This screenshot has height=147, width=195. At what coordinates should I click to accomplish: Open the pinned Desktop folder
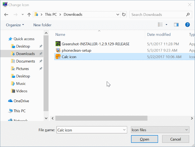click(x=23, y=46)
